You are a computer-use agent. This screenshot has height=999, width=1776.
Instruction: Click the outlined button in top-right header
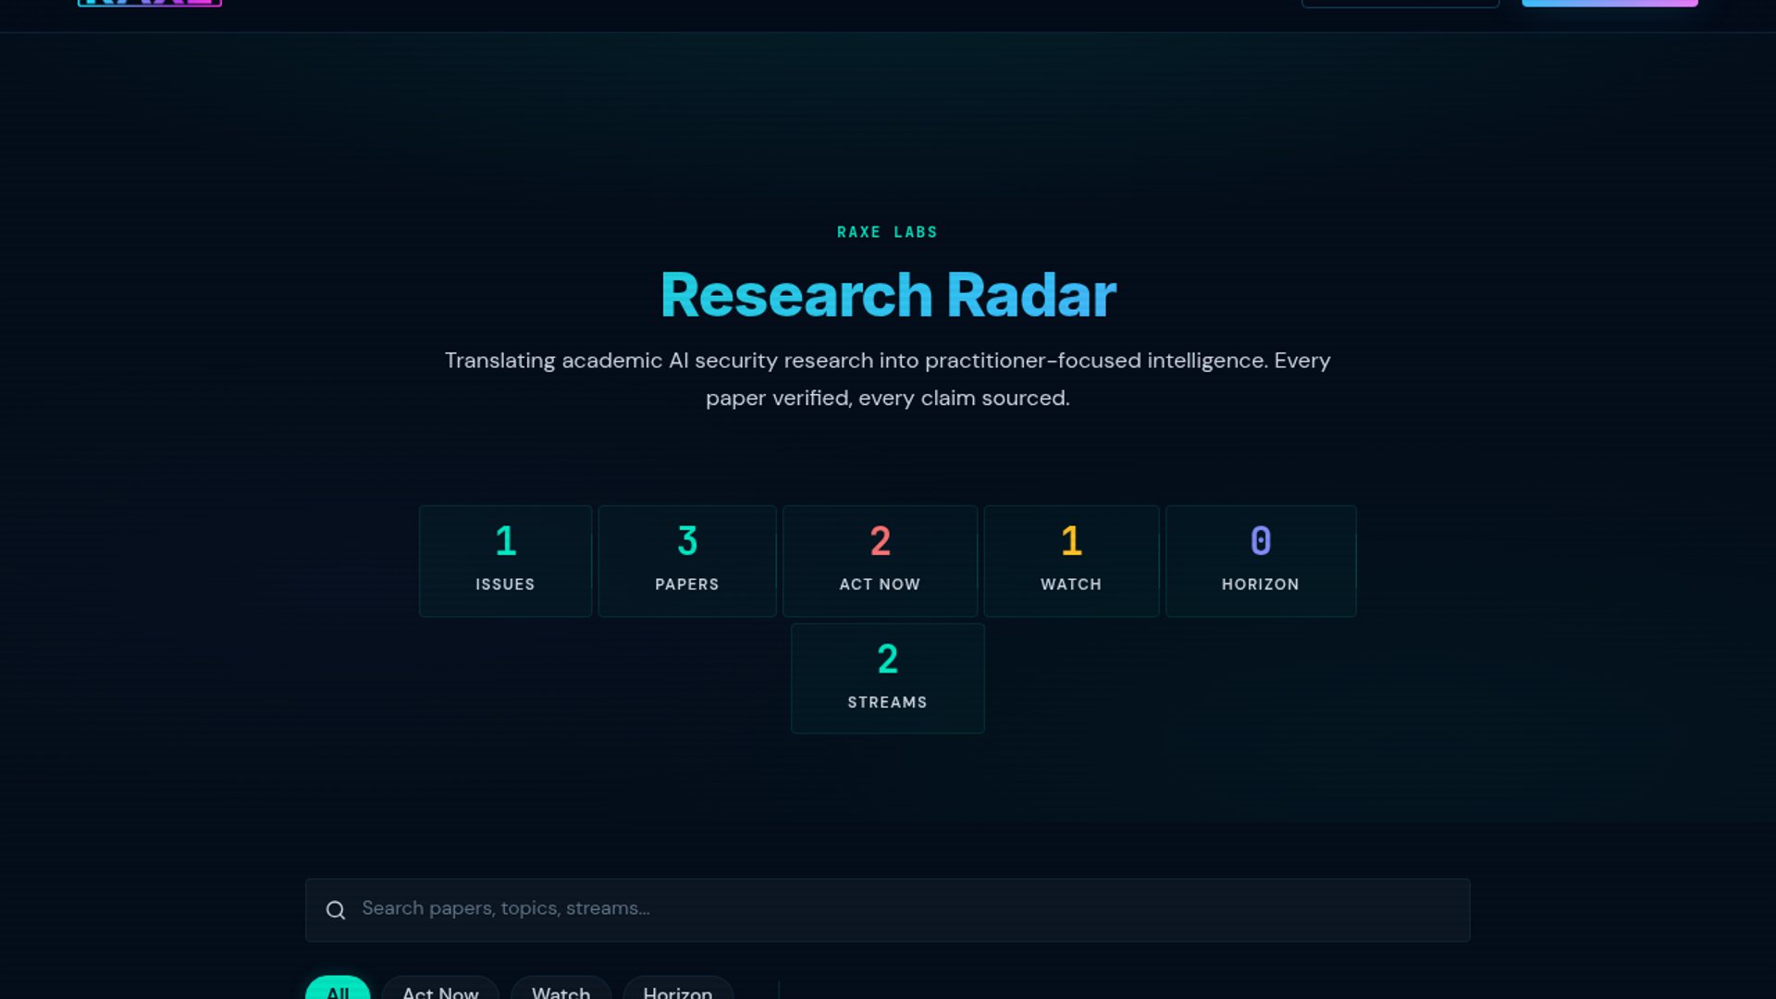(1400, 3)
